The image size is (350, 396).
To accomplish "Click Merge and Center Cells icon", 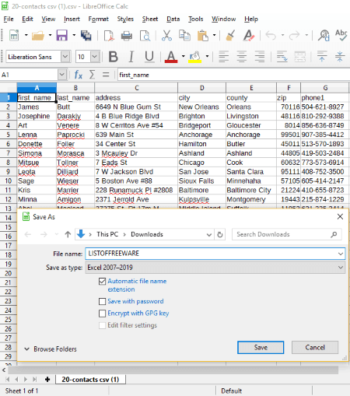I will point(299,57).
